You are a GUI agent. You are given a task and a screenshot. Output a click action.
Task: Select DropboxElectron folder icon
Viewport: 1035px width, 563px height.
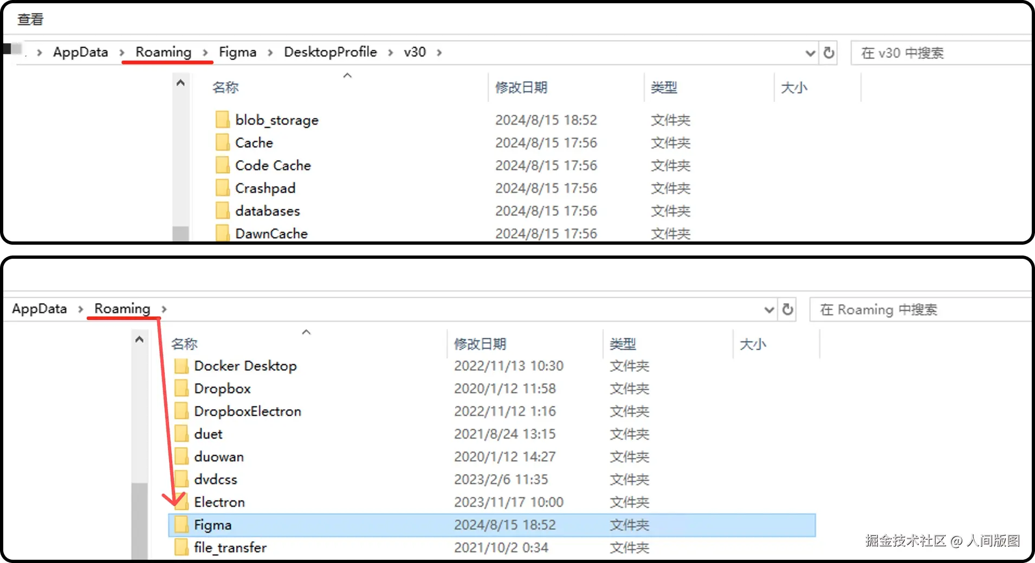181,411
